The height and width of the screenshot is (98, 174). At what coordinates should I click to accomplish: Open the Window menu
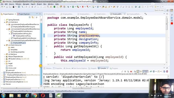coord(51,4)
